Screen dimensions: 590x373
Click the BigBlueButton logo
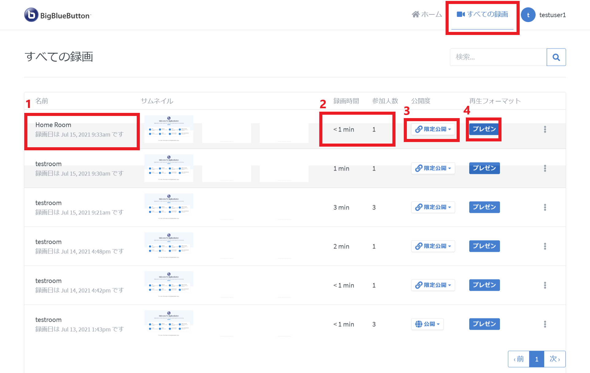click(57, 15)
